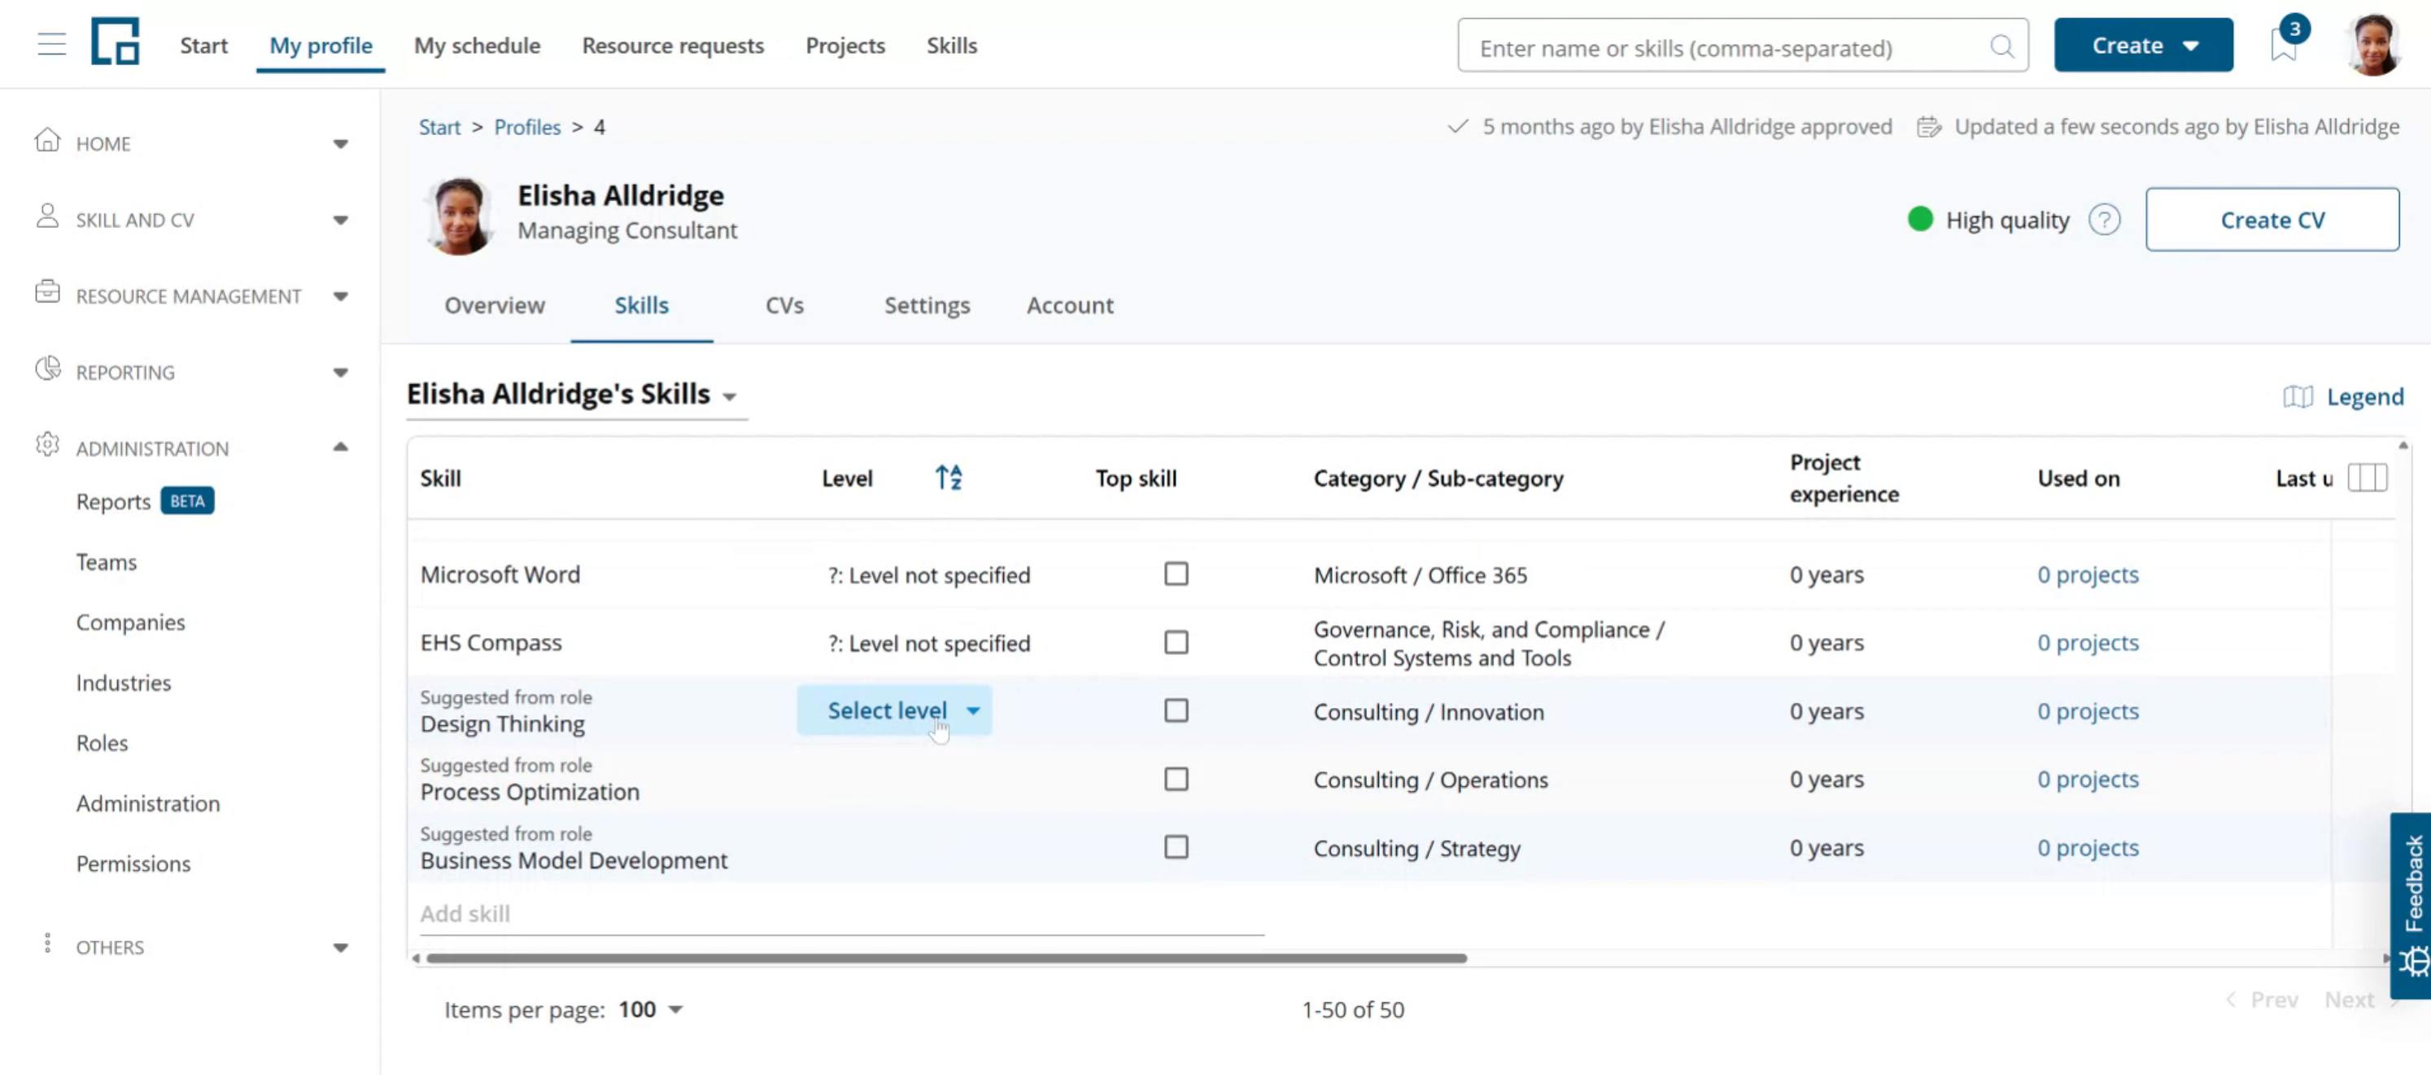Open the hamburger menu icon
Screen dimensions: 2431x1075
(x=52, y=45)
